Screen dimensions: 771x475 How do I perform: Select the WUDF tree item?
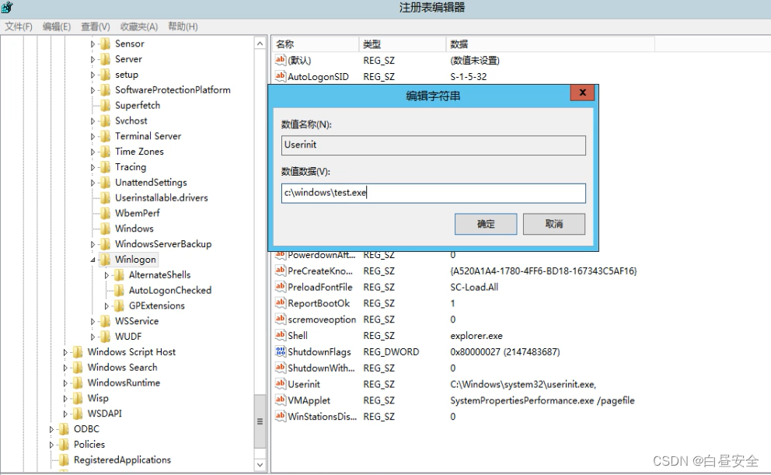pos(128,337)
